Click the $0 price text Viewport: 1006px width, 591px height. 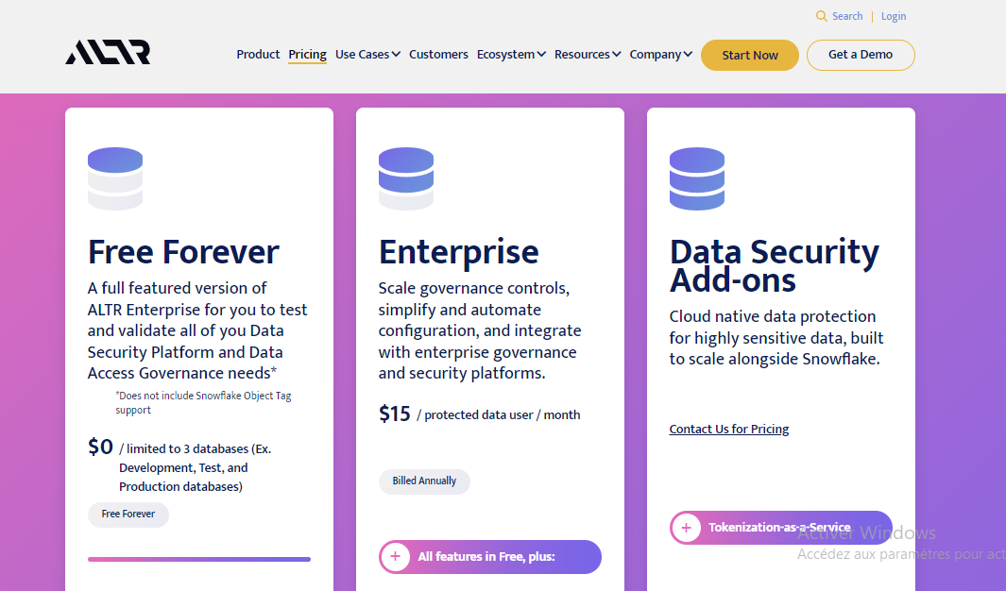tap(101, 447)
